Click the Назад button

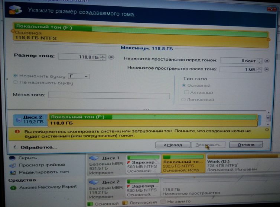point(173,145)
